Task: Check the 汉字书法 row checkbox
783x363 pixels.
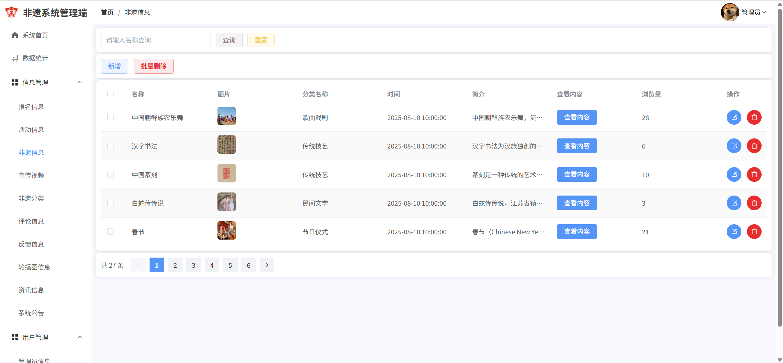Action: [x=110, y=146]
